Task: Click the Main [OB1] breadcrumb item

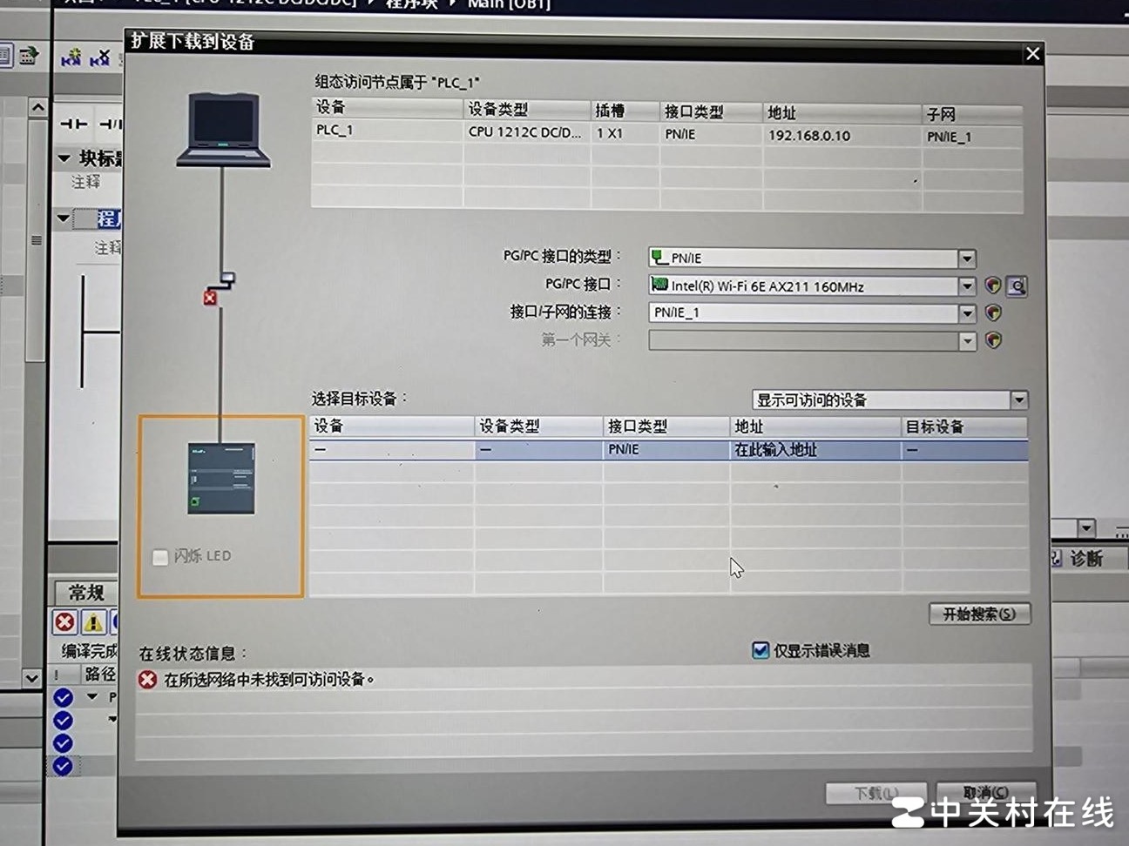Action: 510,5
